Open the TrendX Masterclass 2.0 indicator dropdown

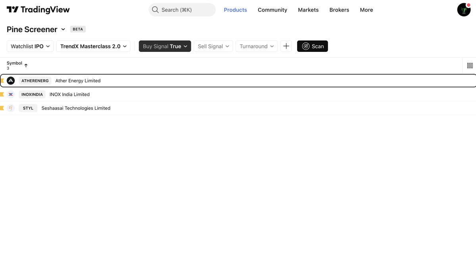coord(93,46)
